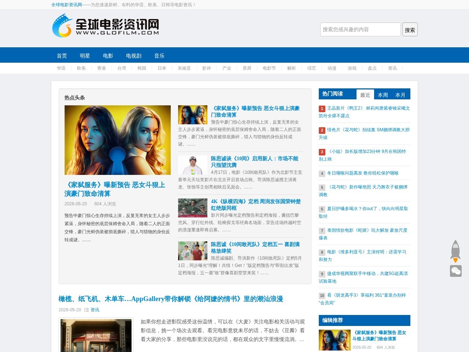Open hot-reading item 《花与蛇》新作曝艳照
The image size is (469, 352).
(363, 191)
